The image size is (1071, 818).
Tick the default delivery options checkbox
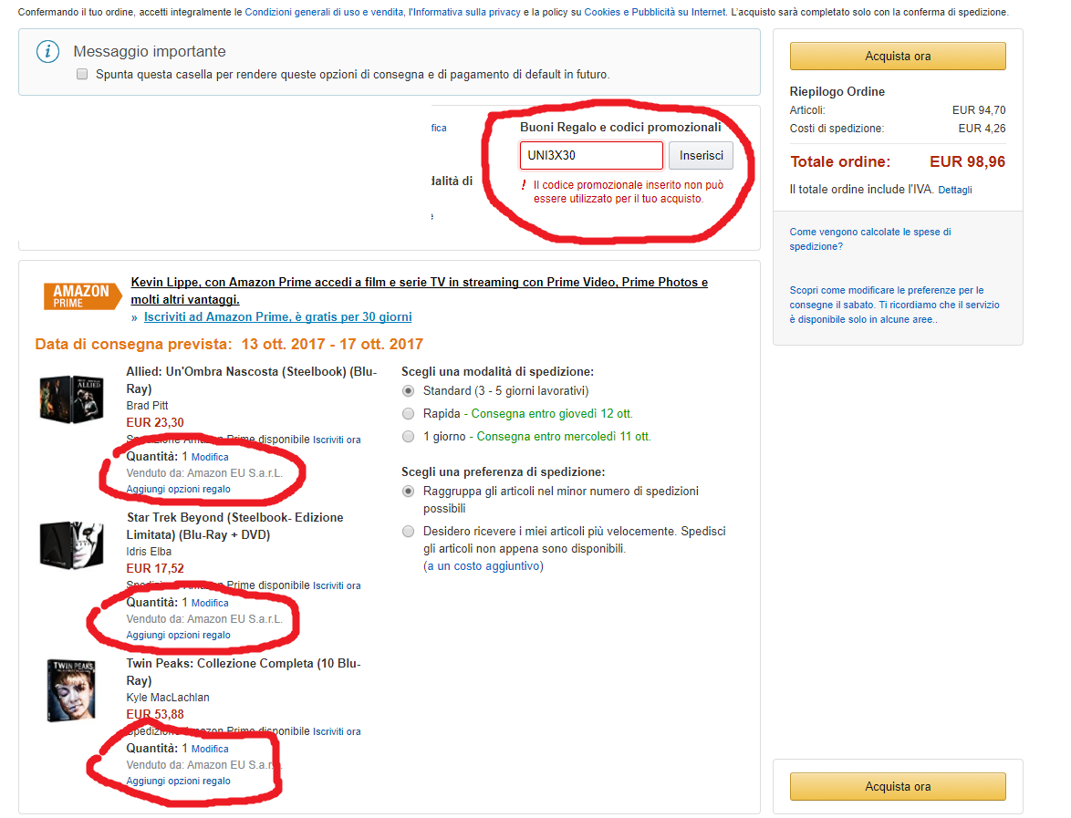(x=82, y=75)
